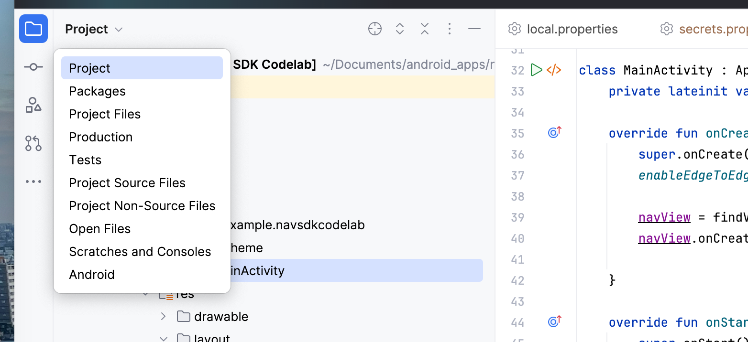Click the More Tool Windows ellipsis icon
748x342 pixels.
(33, 181)
